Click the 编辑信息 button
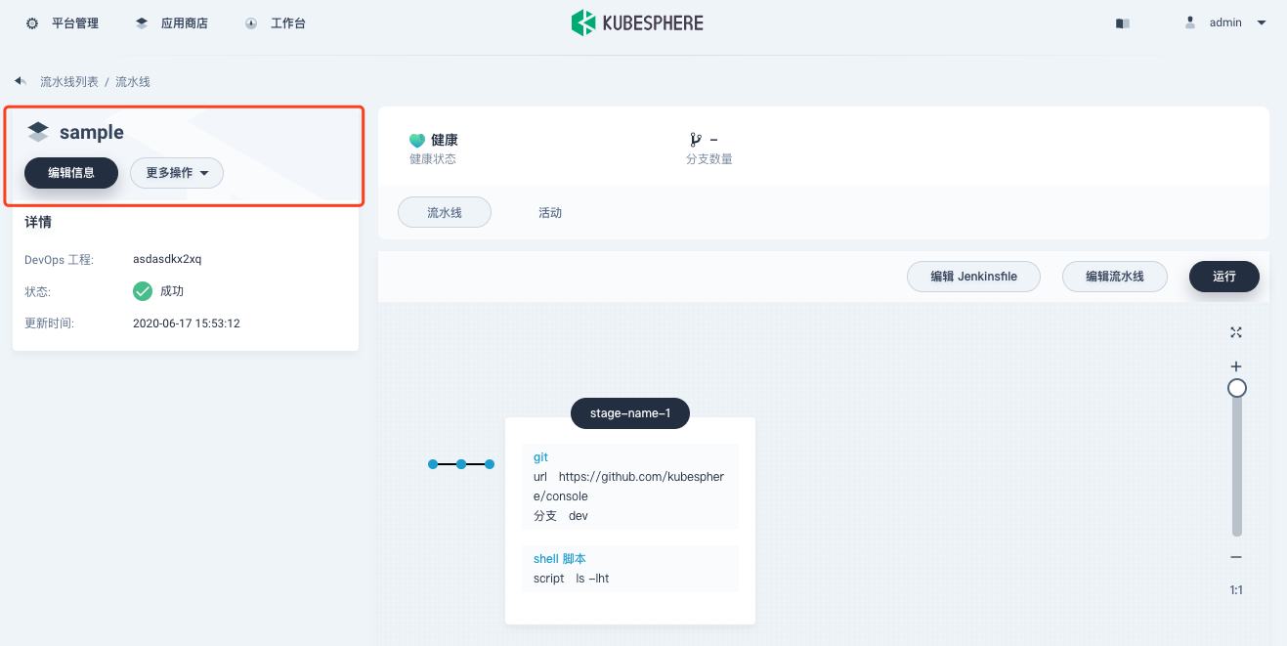 tap(71, 173)
